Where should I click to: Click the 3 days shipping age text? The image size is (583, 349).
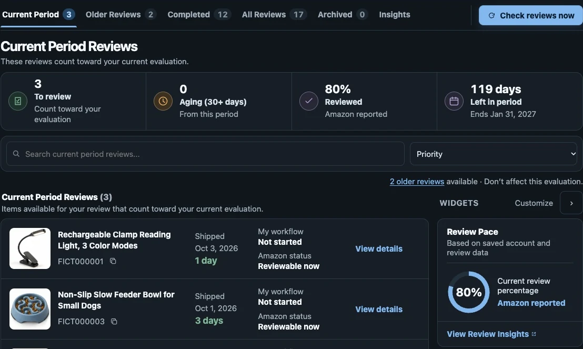(x=209, y=321)
